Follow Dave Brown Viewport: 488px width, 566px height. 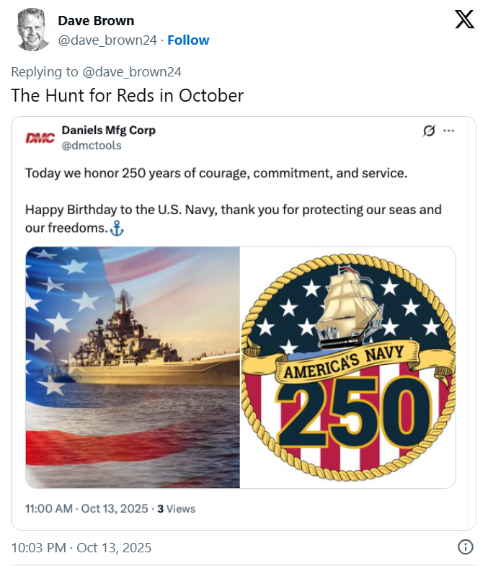[x=188, y=40]
